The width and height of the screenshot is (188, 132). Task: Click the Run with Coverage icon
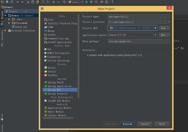[x=96, y=2]
